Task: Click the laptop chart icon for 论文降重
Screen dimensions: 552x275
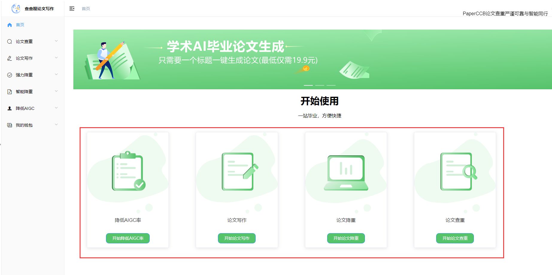Action: point(346,173)
